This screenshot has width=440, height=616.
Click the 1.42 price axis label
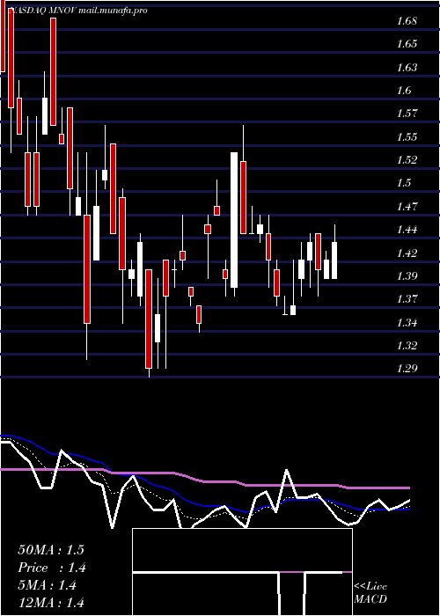tap(407, 253)
